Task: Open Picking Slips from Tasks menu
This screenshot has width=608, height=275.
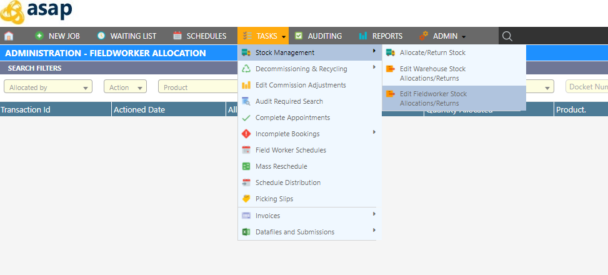Action: click(x=274, y=199)
